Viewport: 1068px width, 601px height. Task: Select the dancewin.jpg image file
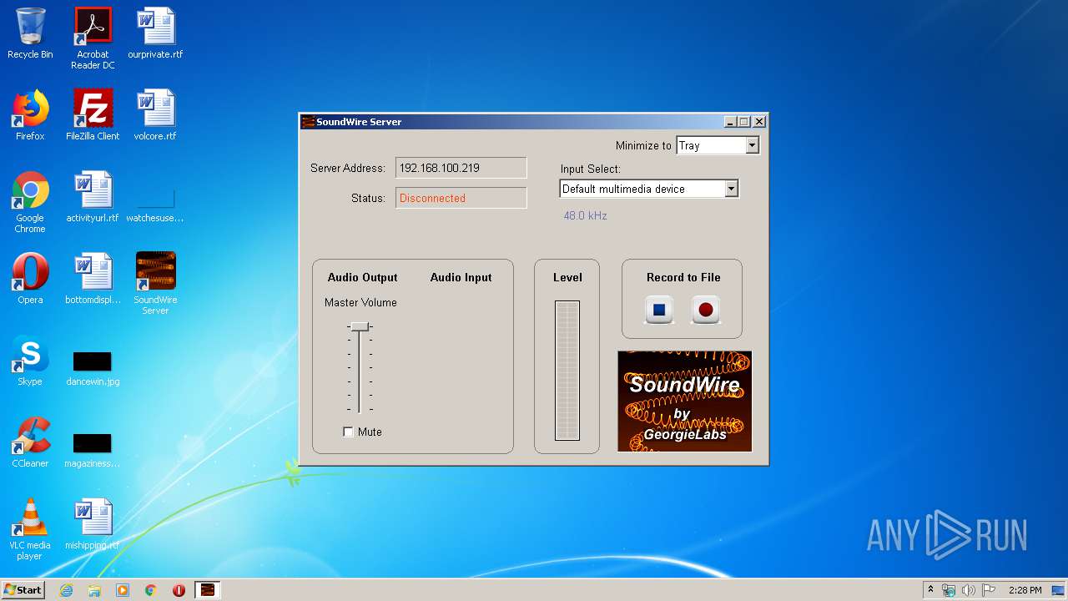pyautogui.click(x=93, y=368)
